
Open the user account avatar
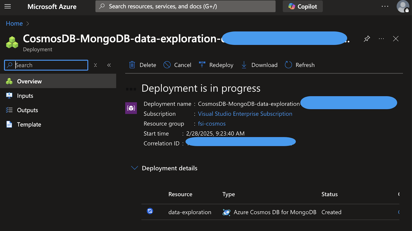pyautogui.click(x=403, y=6)
